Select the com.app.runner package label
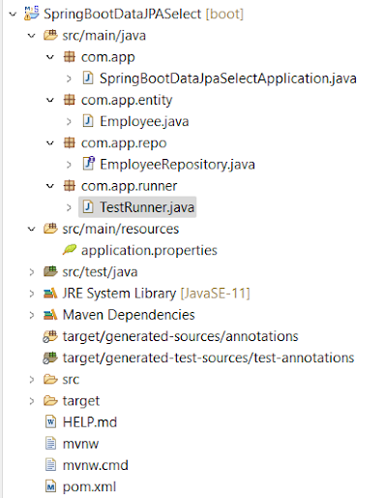The image size is (384, 498). (x=129, y=186)
